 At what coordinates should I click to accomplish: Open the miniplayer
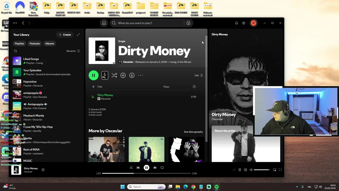[275, 170]
